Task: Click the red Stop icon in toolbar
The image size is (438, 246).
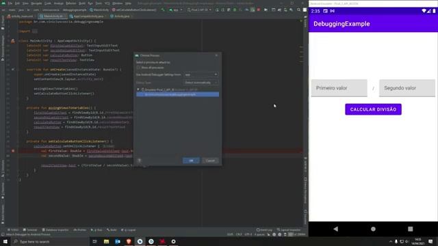Action: pos(259,10)
